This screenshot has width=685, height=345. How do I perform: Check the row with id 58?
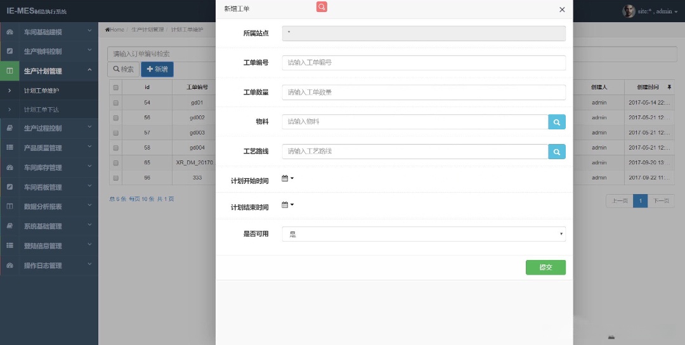(116, 148)
